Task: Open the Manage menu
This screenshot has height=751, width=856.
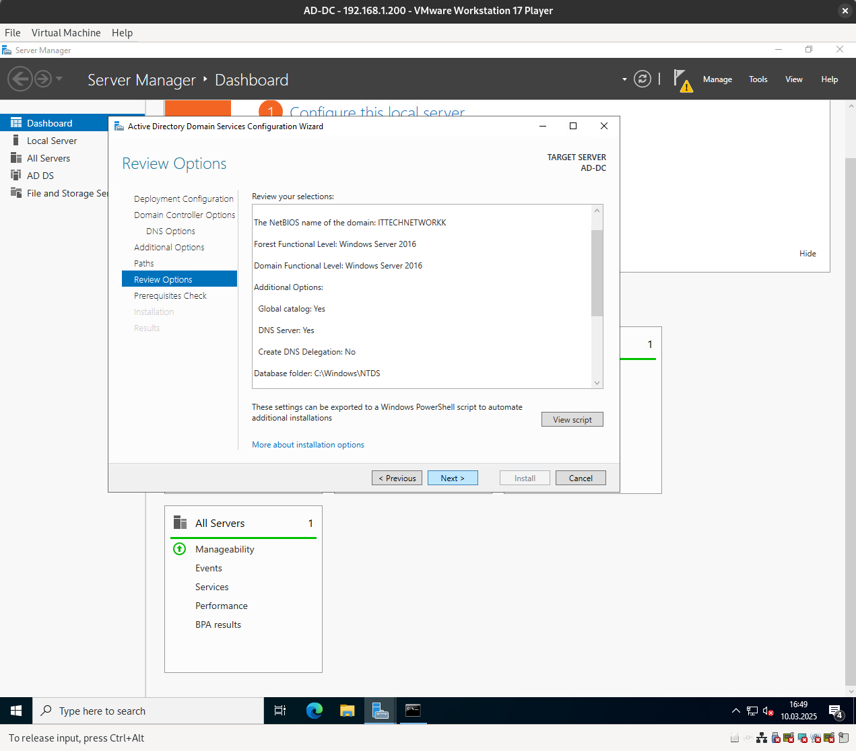Action: [717, 79]
